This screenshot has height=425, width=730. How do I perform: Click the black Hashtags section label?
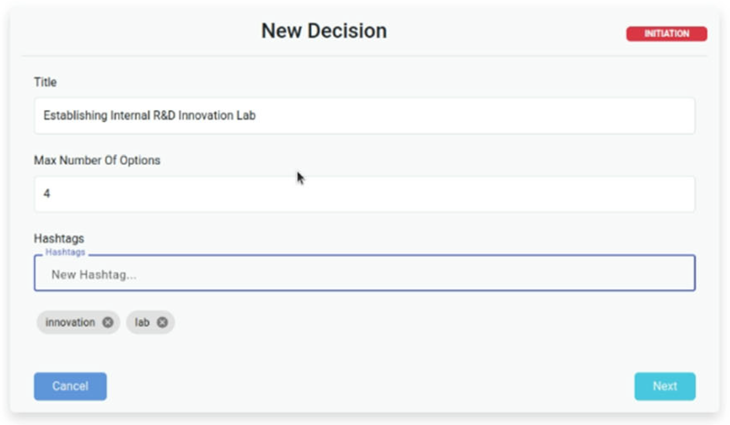click(x=59, y=238)
